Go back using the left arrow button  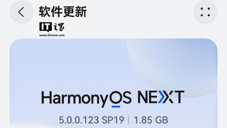tap(22, 12)
